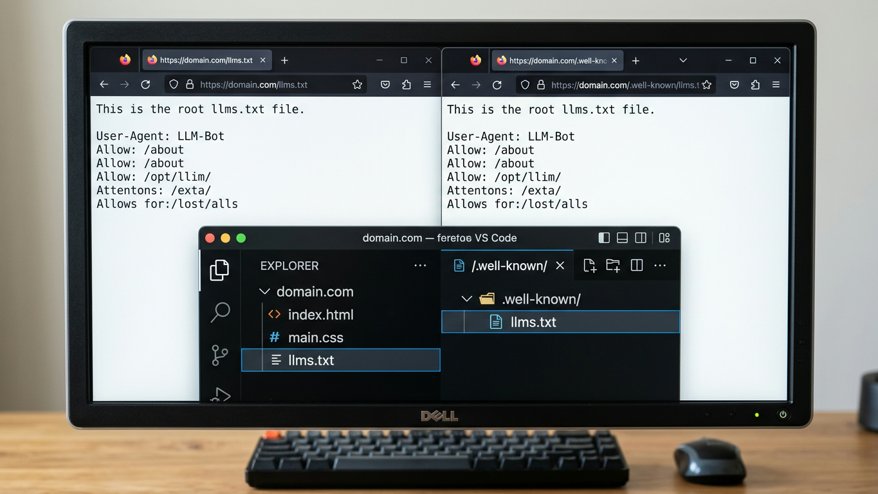This screenshot has width=878, height=494.
Task: Select the /.well-known/ editor tab in VS Code
Action: [x=508, y=266]
